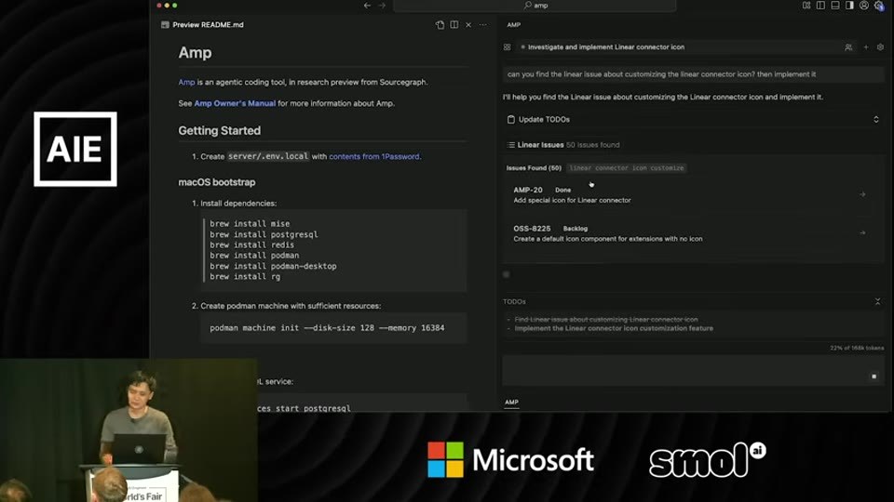Click the TODO Implement the Linear connector icon
The height and width of the screenshot is (502, 894).
click(614, 328)
